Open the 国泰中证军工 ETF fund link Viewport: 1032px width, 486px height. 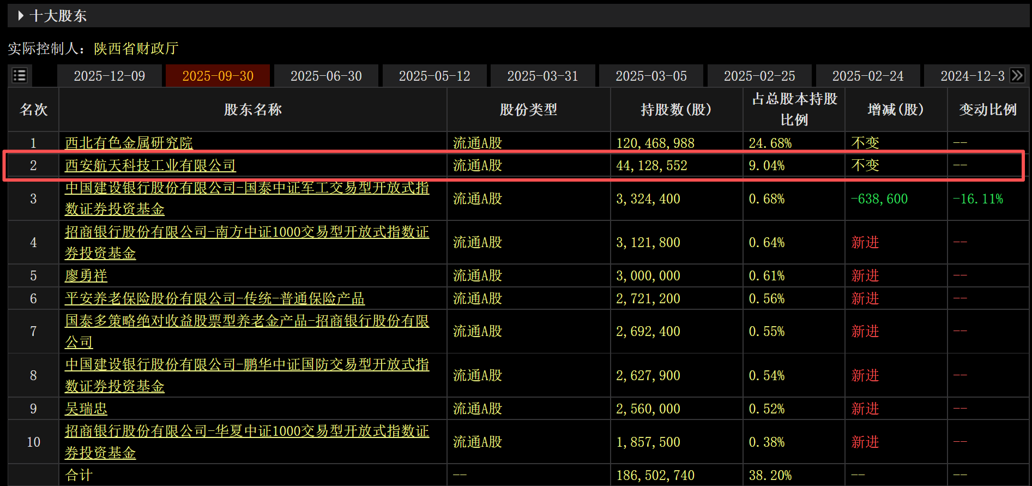tap(247, 199)
